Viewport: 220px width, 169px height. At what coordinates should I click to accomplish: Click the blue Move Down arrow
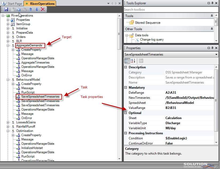click(37, 9)
